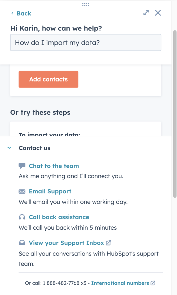Select the Email Support link
The height and width of the screenshot is (295, 177).
[x=50, y=192]
